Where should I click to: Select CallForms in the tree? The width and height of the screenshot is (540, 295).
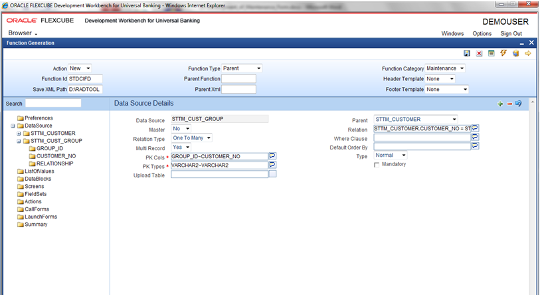tap(37, 209)
